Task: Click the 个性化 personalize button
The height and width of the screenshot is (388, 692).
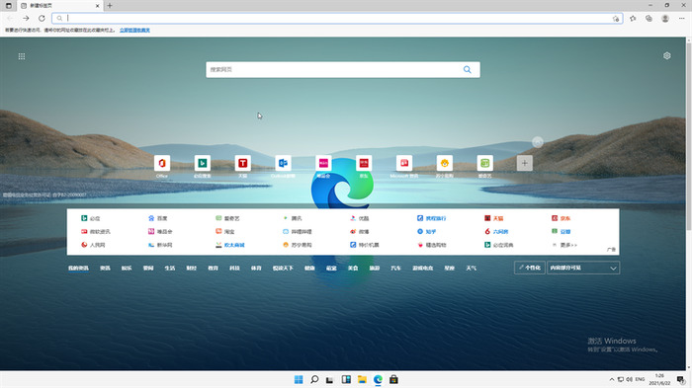Action: 530,268
